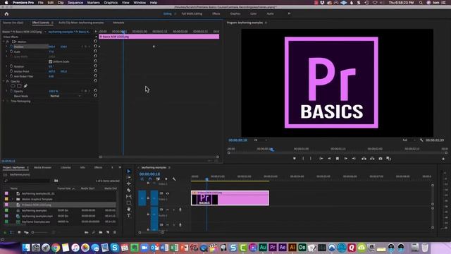Click the Add Marker button in Program monitor
The height and width of the screenshot is (254, 451).
(295, 158)
